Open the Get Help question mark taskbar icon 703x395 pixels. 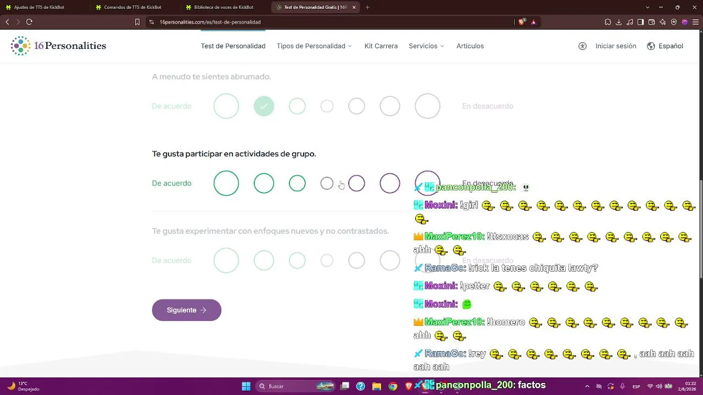point(360,386)
